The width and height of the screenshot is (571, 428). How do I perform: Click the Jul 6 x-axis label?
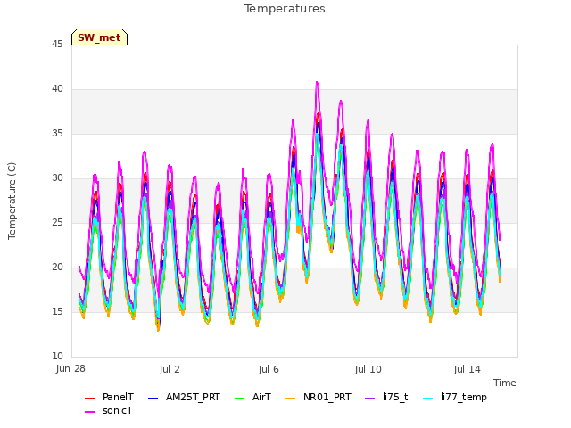[269, 369]
